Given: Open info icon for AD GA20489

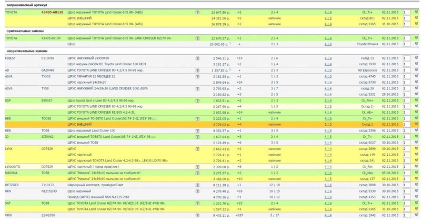Looking at the screenshot, I should pyautogui.click(x=197, y=70).
